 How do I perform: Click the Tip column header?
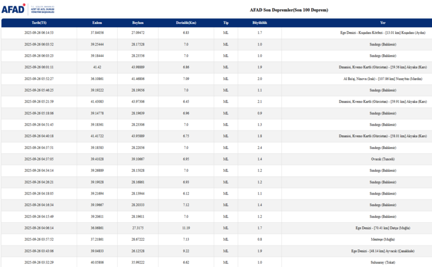tap(226, 23)
